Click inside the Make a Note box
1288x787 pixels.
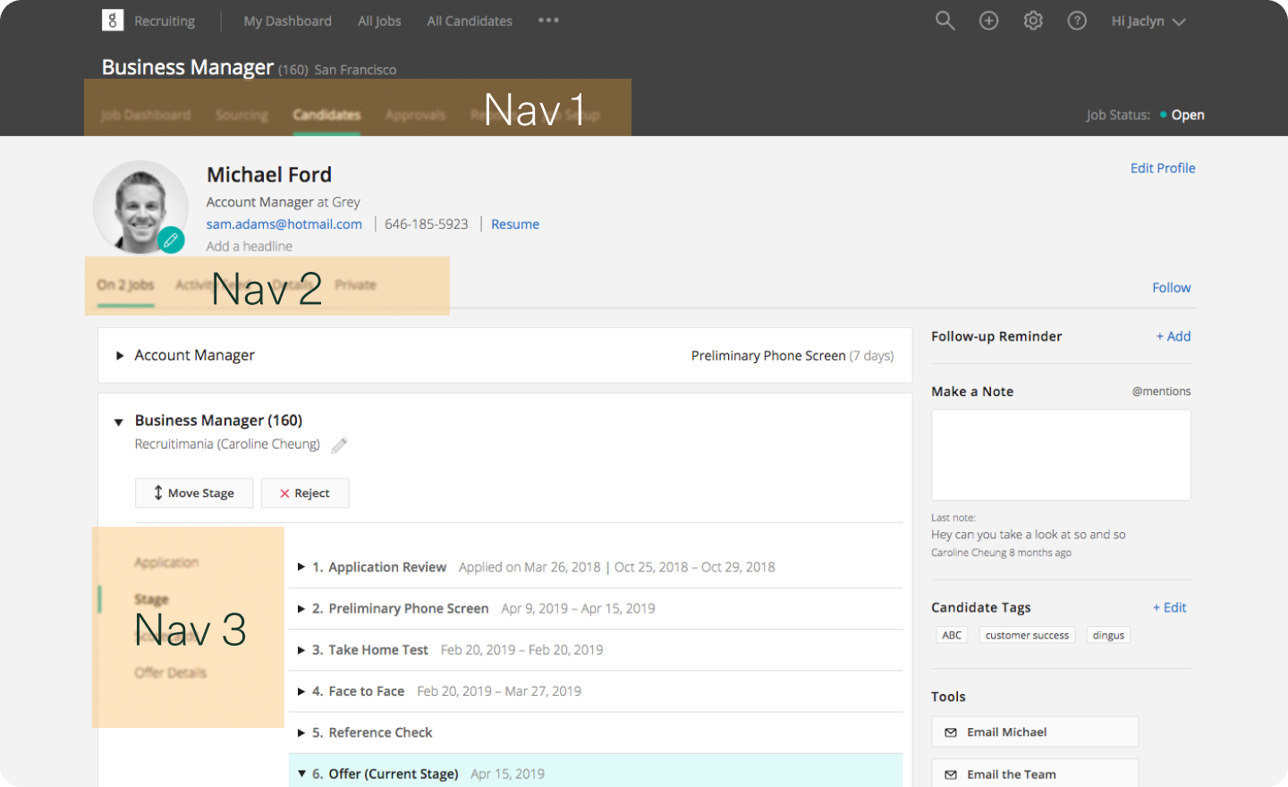pyautogui.click(x=1061, y=454)
